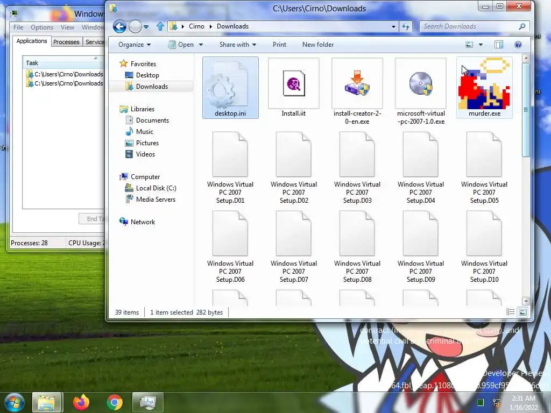The image size is (551, 413).
Task: Select Network in the navigation pane
Action: 137,222
